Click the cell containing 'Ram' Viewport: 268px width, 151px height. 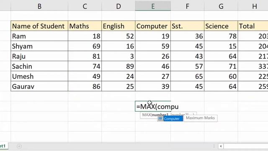(x=39, y=36)
